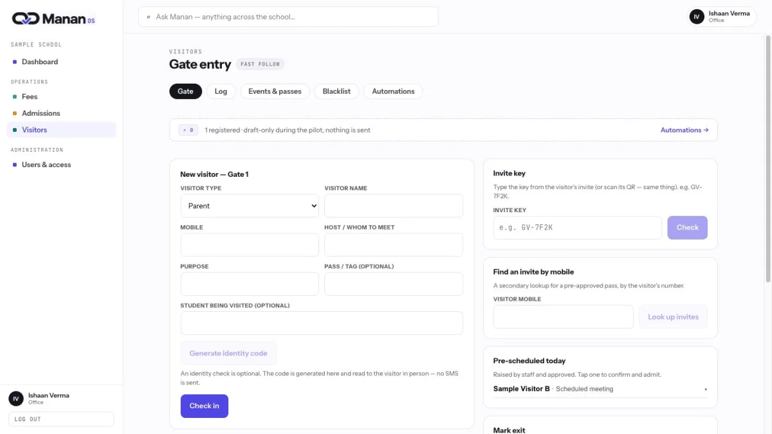Viewport: 772px width, 434px height.
Task: Switch to the Gate tab
Action: click(185, 91)
